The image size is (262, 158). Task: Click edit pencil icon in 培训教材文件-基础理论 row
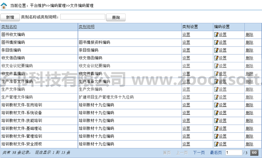[x=216, y=128]
